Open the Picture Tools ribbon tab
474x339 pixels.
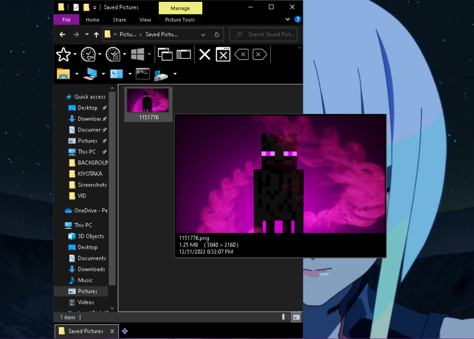click(180, 19)
